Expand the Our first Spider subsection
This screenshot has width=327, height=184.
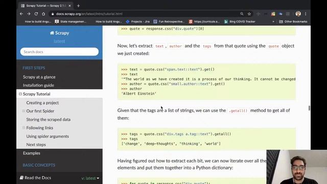(x=24, y=111)
